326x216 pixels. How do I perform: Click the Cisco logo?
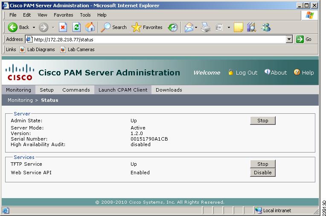20,72
